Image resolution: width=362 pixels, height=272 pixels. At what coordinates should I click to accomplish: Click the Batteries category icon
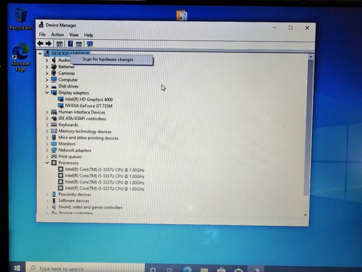coord(54,67)
